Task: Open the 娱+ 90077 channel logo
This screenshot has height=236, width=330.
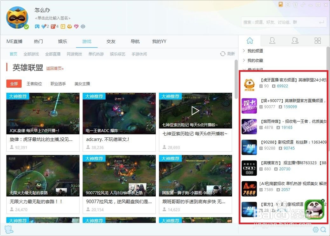Action: [x=249, y=106]
